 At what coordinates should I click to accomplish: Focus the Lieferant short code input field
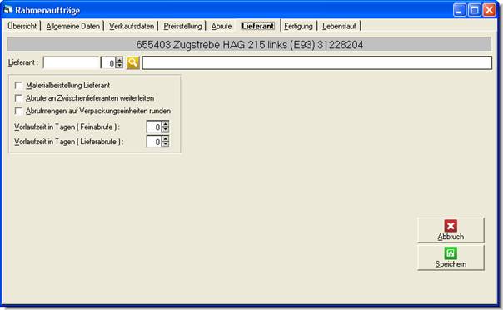tap(71, 62)
